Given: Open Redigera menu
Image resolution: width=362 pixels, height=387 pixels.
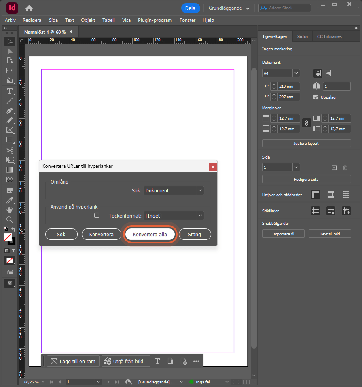Looking at the screenshot, I should click(32, 20).
